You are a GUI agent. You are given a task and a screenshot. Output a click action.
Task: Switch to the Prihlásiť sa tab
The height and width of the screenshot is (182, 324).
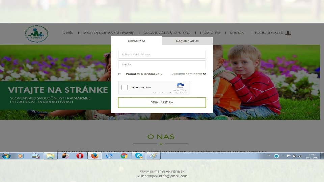pyautogui.click(x=136, y=41)
